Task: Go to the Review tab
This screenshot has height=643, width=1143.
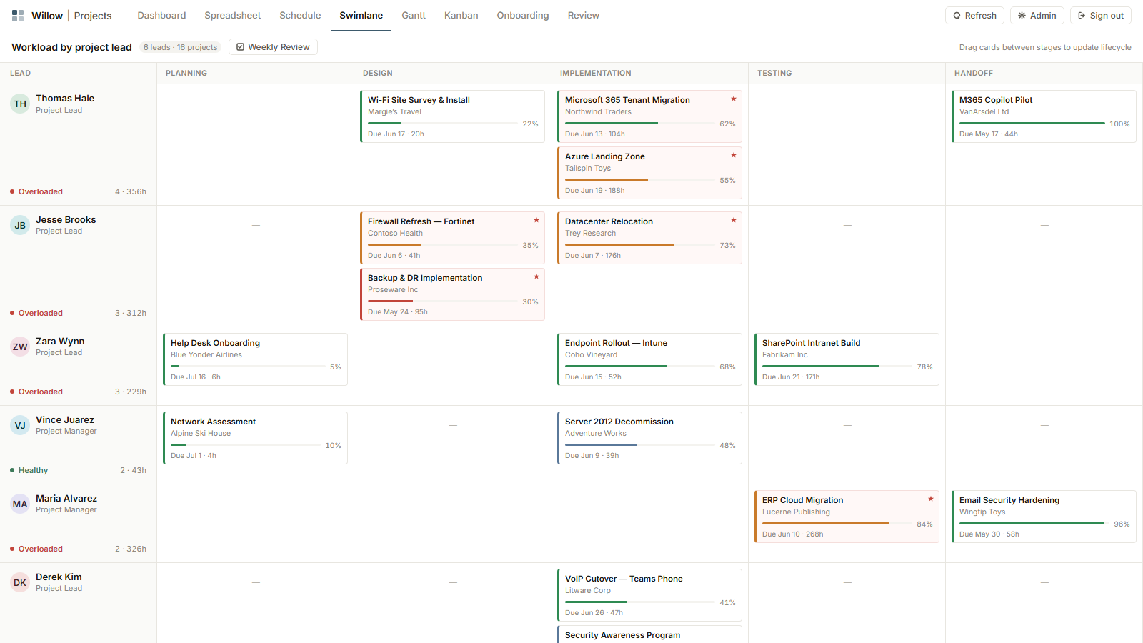Action: coord(583,16)
